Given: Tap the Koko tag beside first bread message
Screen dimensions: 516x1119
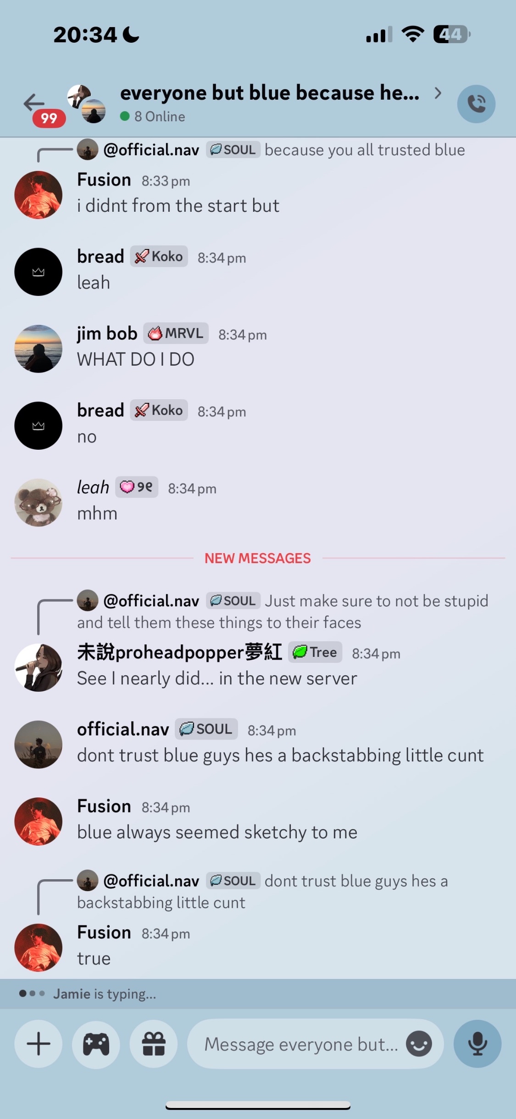Looking at the screenshot, I should [x=159, y=256].
